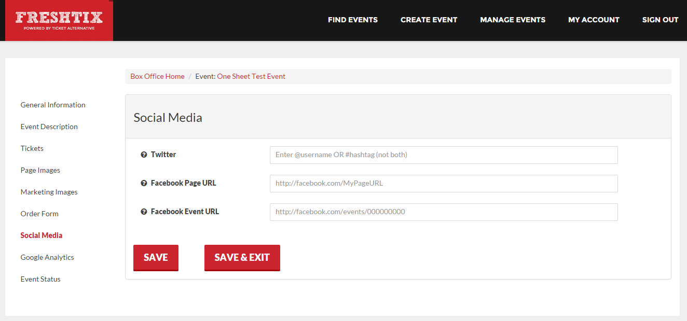Focus the Twitter username or hashtag field

click(444, 155)
